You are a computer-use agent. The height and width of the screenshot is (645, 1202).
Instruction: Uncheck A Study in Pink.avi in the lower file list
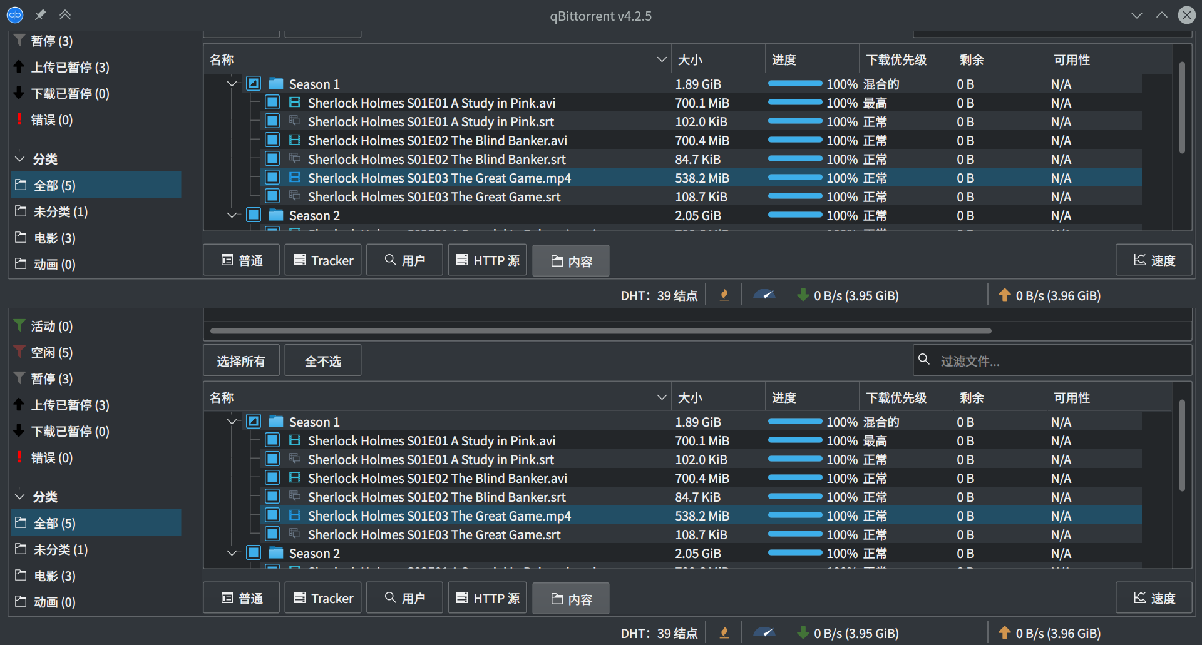tap(272, 440)
